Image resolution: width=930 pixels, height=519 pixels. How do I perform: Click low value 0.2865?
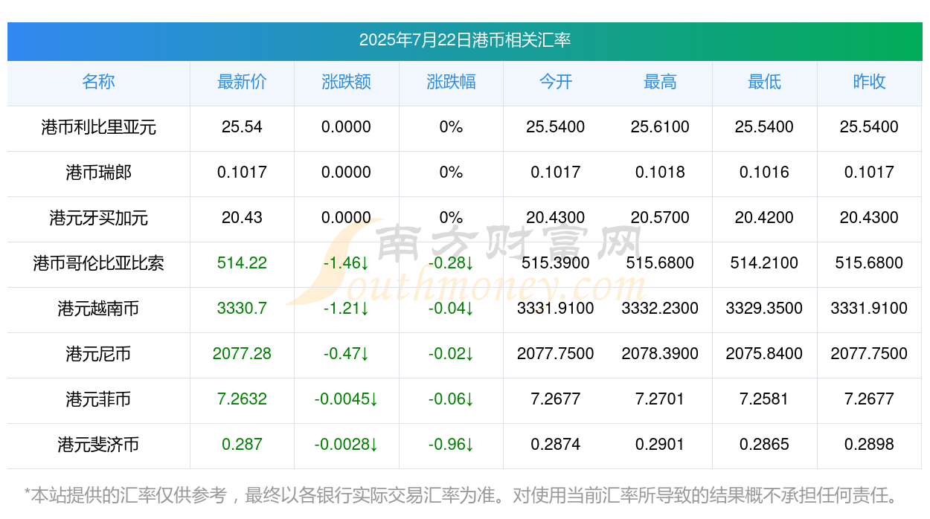[764, 445]
